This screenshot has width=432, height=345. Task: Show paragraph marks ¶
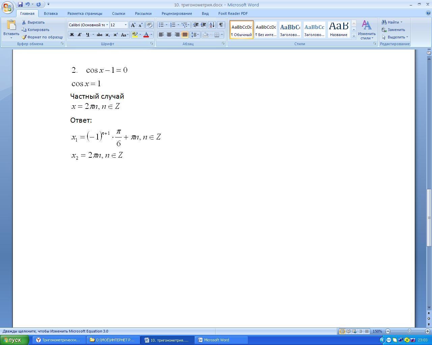[221, 25]
